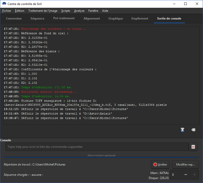Click the 'Séquence chargée : - aucune -' label
203x183 pixels.
click(x=24, y=175)
